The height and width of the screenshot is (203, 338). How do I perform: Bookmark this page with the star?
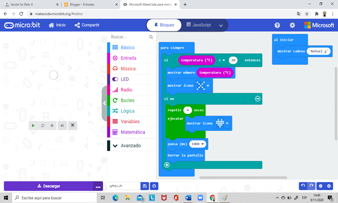(307, 14)
